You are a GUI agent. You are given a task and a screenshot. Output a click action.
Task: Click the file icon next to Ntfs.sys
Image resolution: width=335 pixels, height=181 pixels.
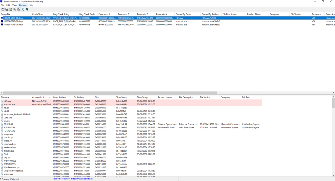(x=2, y=101)
